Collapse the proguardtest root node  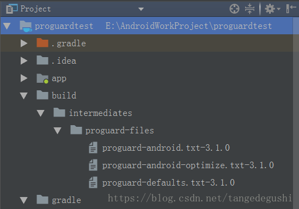tap(7, 26)
